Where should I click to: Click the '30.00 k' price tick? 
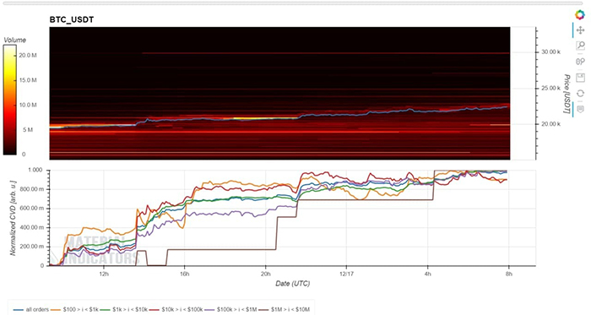[550, 52]
